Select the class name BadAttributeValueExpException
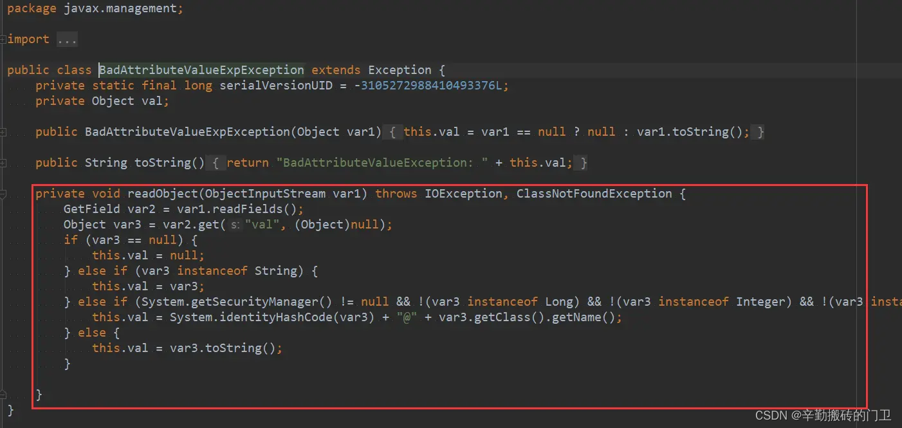 (201, 70)
